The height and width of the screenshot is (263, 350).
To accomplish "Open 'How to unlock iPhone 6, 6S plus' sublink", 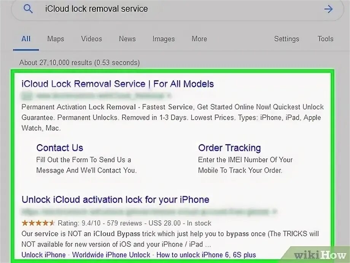I will pyautogui.click(x=206, y=255).
